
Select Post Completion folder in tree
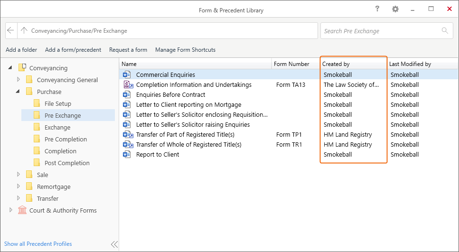coord(67,163)
